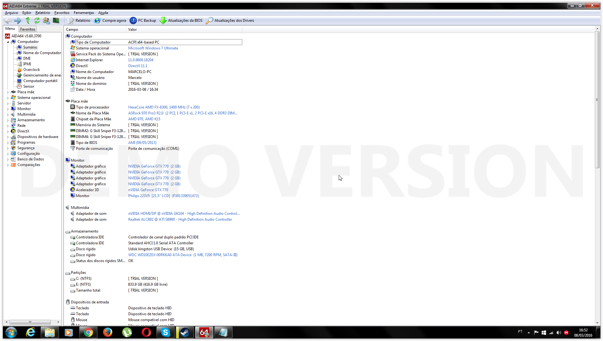Screen dimensions: 603x341
Task: Open the monitor diagnostics toolbar icon
Action: pyautogui.click(x=56, y=21)
